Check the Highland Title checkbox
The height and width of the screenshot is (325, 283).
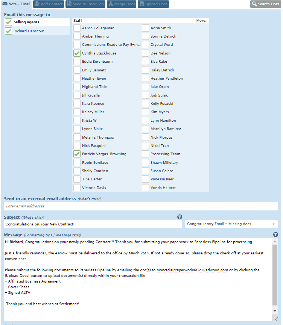tap(77, 87)
